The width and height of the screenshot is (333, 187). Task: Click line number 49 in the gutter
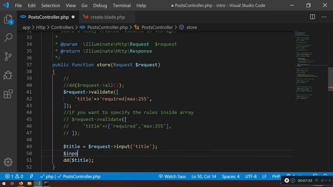point(29,146)
